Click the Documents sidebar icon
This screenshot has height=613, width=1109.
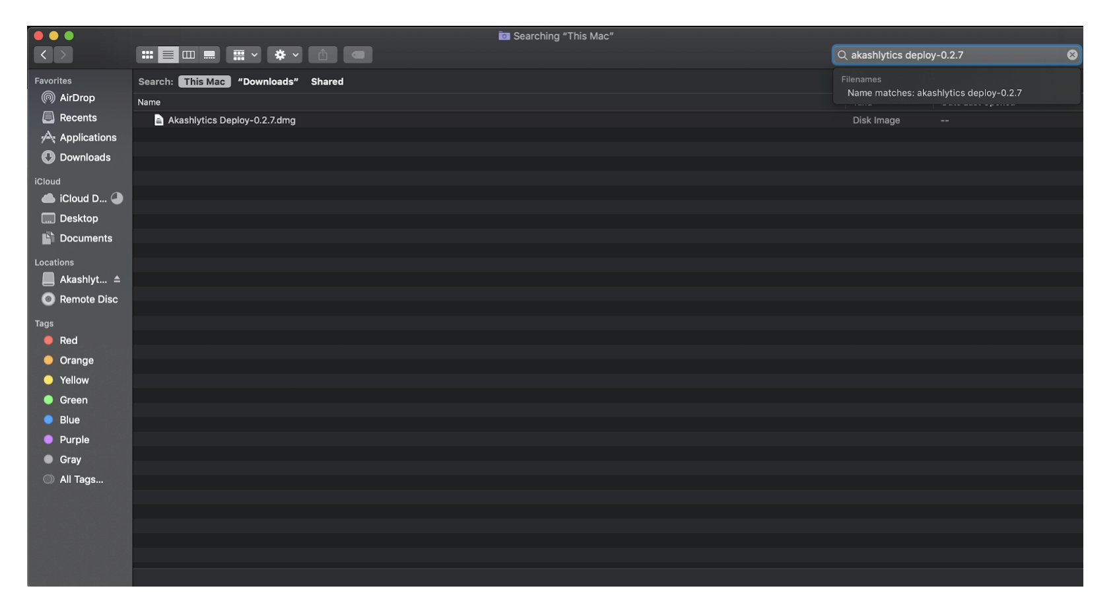click(x=48, y=238)
